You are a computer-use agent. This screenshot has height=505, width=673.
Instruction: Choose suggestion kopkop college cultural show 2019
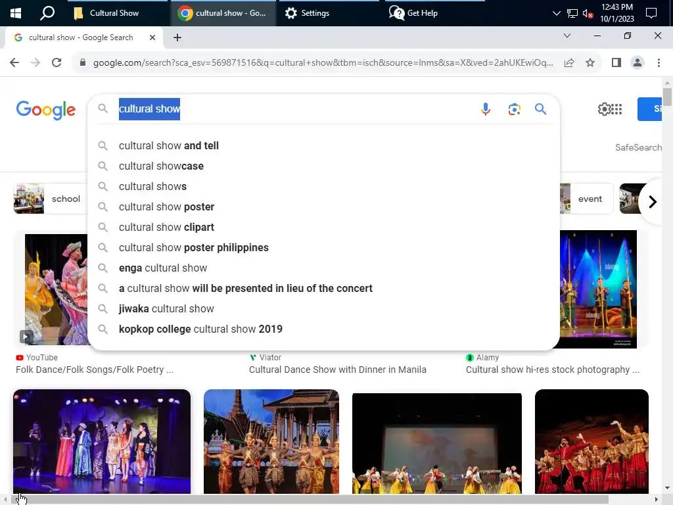[x=323, y=329]
